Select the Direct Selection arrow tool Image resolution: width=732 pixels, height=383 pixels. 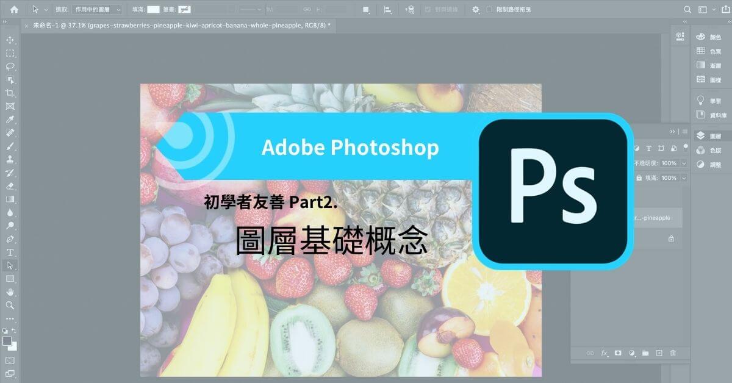(10, 265)
